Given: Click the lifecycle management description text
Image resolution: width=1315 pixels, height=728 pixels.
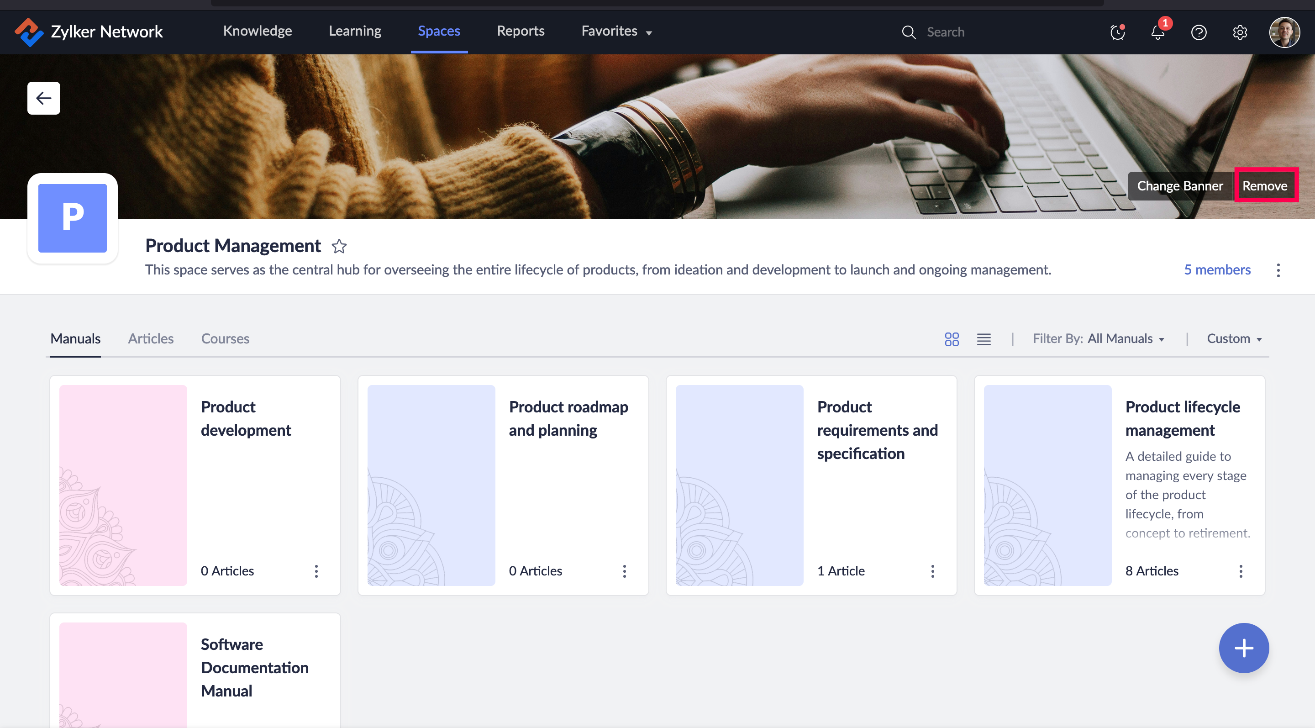Looking at the screenshot, I should point(1187,495).
